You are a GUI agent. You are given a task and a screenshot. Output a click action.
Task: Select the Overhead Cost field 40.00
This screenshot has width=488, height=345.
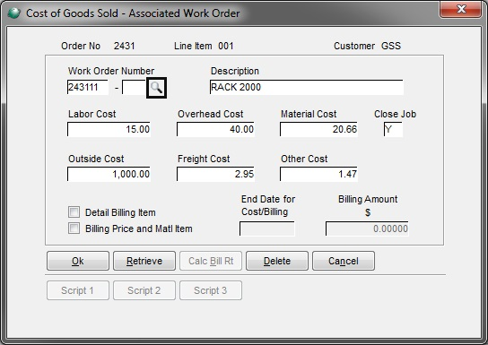[x=215, y=129]
